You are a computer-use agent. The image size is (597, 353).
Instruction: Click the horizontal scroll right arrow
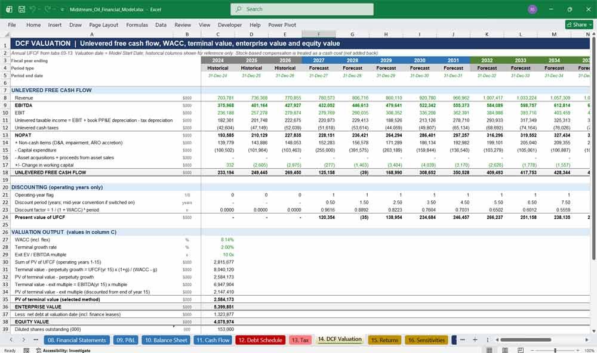coord(587,340)
